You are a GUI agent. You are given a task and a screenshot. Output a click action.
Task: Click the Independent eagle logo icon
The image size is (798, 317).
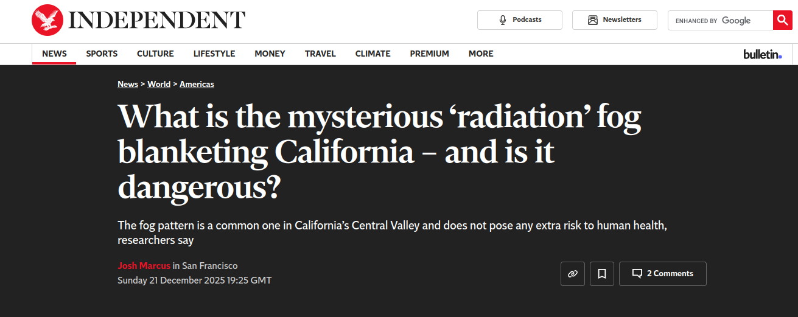tap(47, 20)
